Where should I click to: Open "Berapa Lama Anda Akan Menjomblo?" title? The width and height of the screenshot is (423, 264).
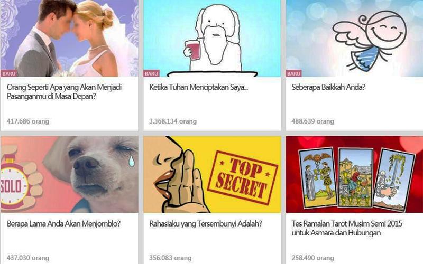point(63,223)
